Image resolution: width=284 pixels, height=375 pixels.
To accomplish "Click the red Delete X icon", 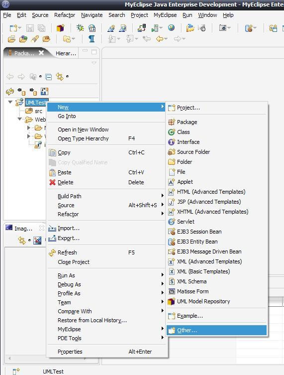I will pyautogui.click(x=52, y=182).
